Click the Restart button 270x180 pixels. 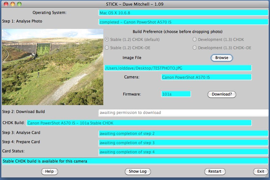coord(215,171)
